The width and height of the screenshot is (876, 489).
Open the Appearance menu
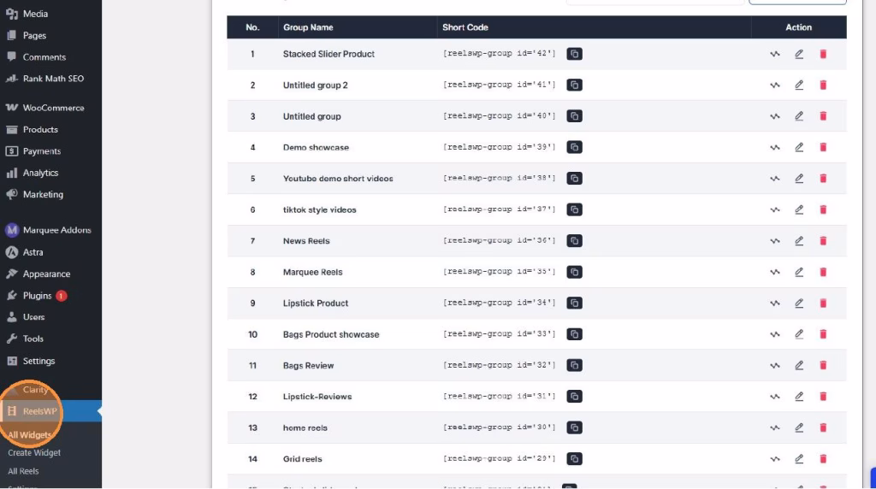click(46, 274)
